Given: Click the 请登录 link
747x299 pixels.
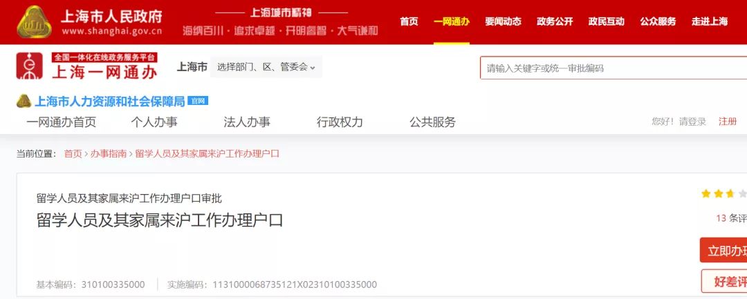Looking at the screenshot, I should (692, 122).
